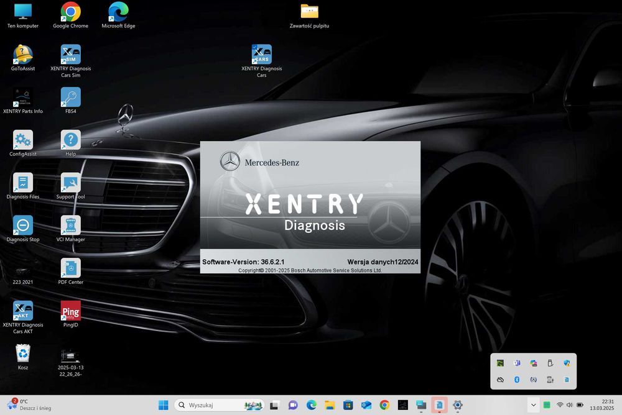Open the Support Tool shortcut

[x=71, y=186]
